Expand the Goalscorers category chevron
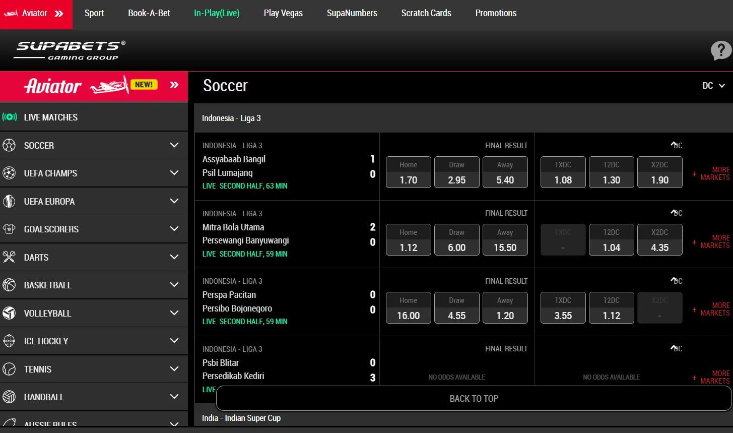The width and height of the screenshot is (733, 433). pyautogui.click(x=174, y=229)
